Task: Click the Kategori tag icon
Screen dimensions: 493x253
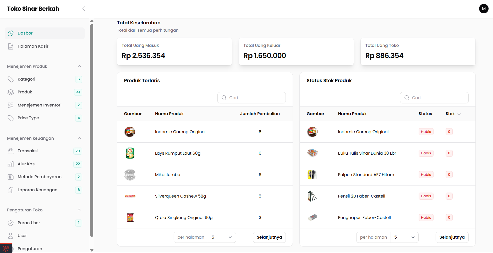Action: click(10, 79)
